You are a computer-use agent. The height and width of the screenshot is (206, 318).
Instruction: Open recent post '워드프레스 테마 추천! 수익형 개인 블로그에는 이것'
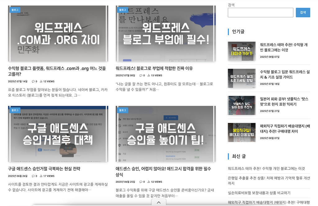[x=266, y=169]
